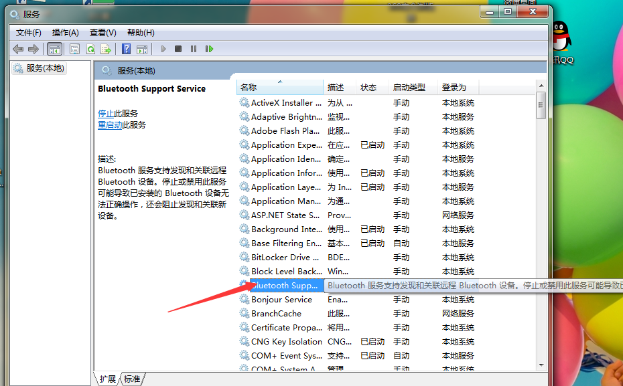
Task: Toggle the show/hide action pane toolbar icon
Action: [x=142, y=50]
